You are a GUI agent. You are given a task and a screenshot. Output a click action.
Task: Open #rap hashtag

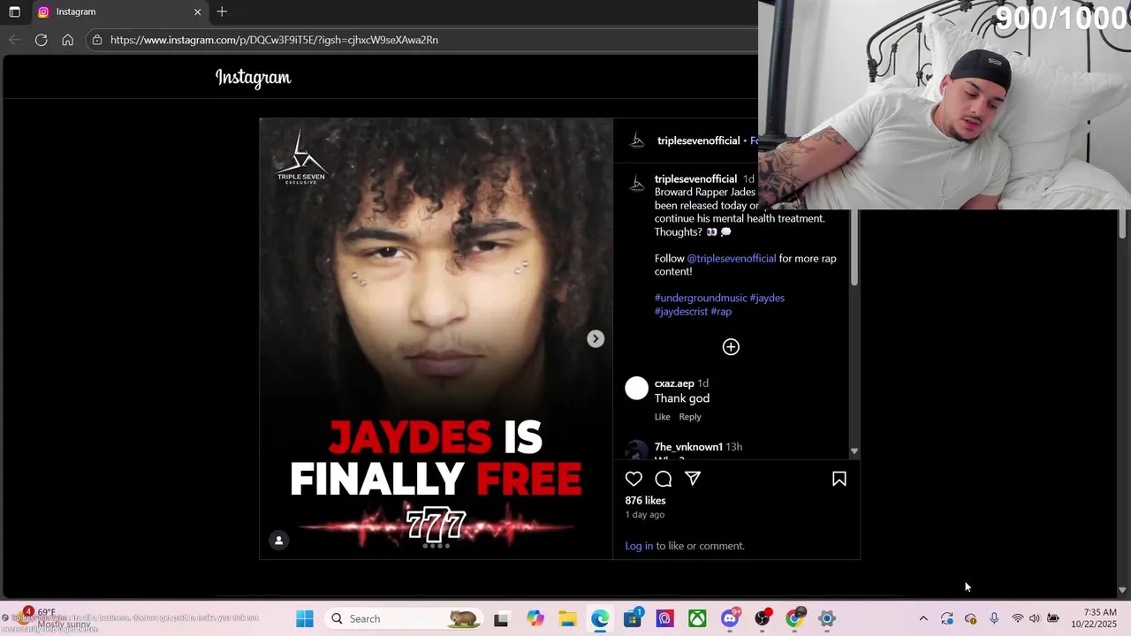pyautogui.click(x=721, y=312)
